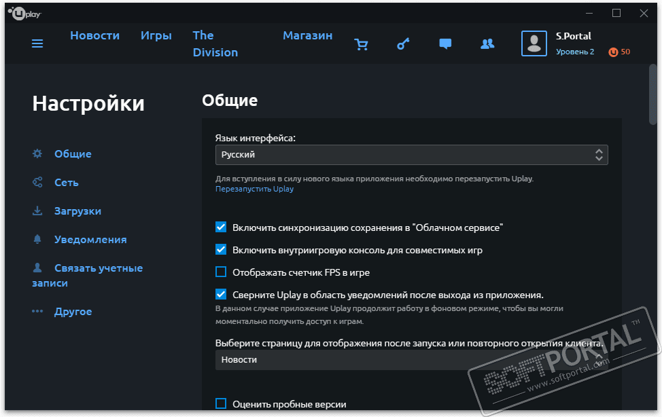Select Связать учетные записи section
The height and width of the screenshot is (417, 662).
[88, 275]
